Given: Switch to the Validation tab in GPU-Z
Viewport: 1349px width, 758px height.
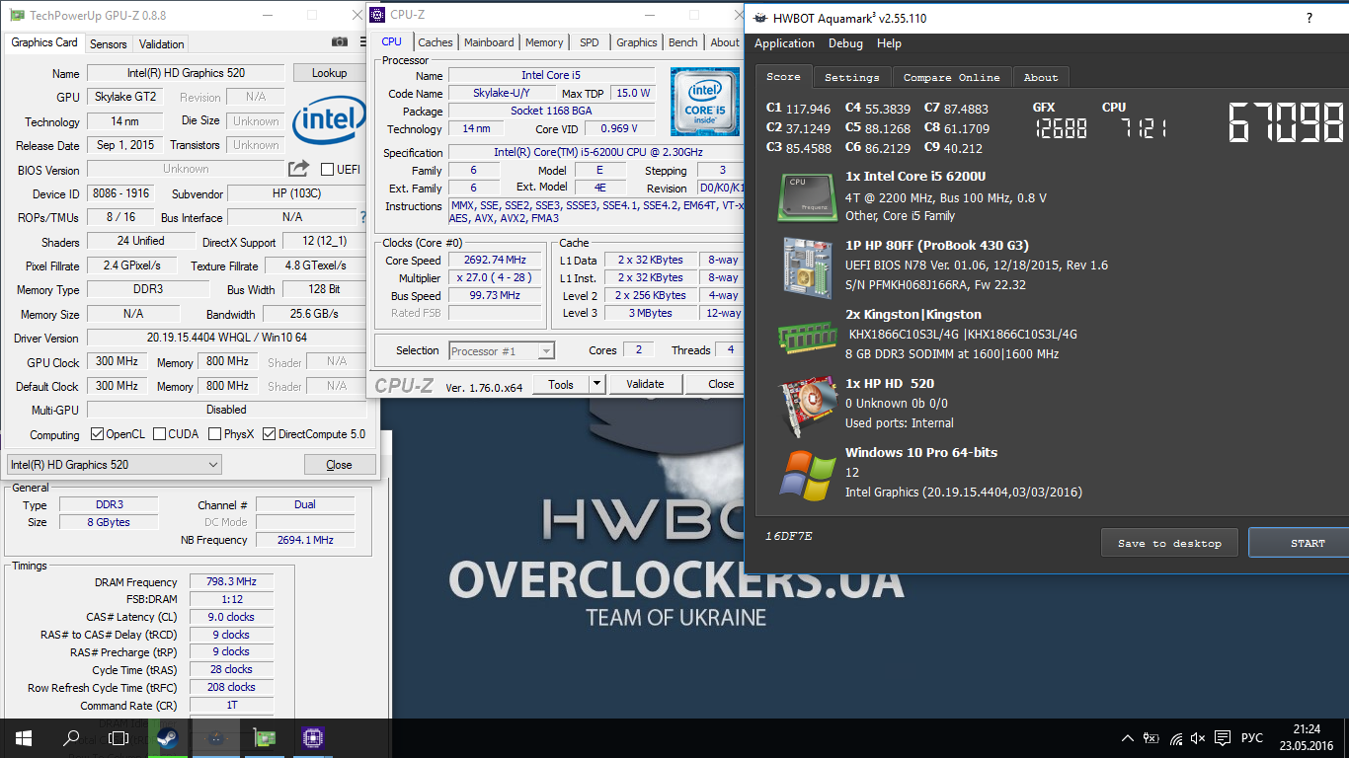Looking at the screenshot, I should tap(162, 43).
